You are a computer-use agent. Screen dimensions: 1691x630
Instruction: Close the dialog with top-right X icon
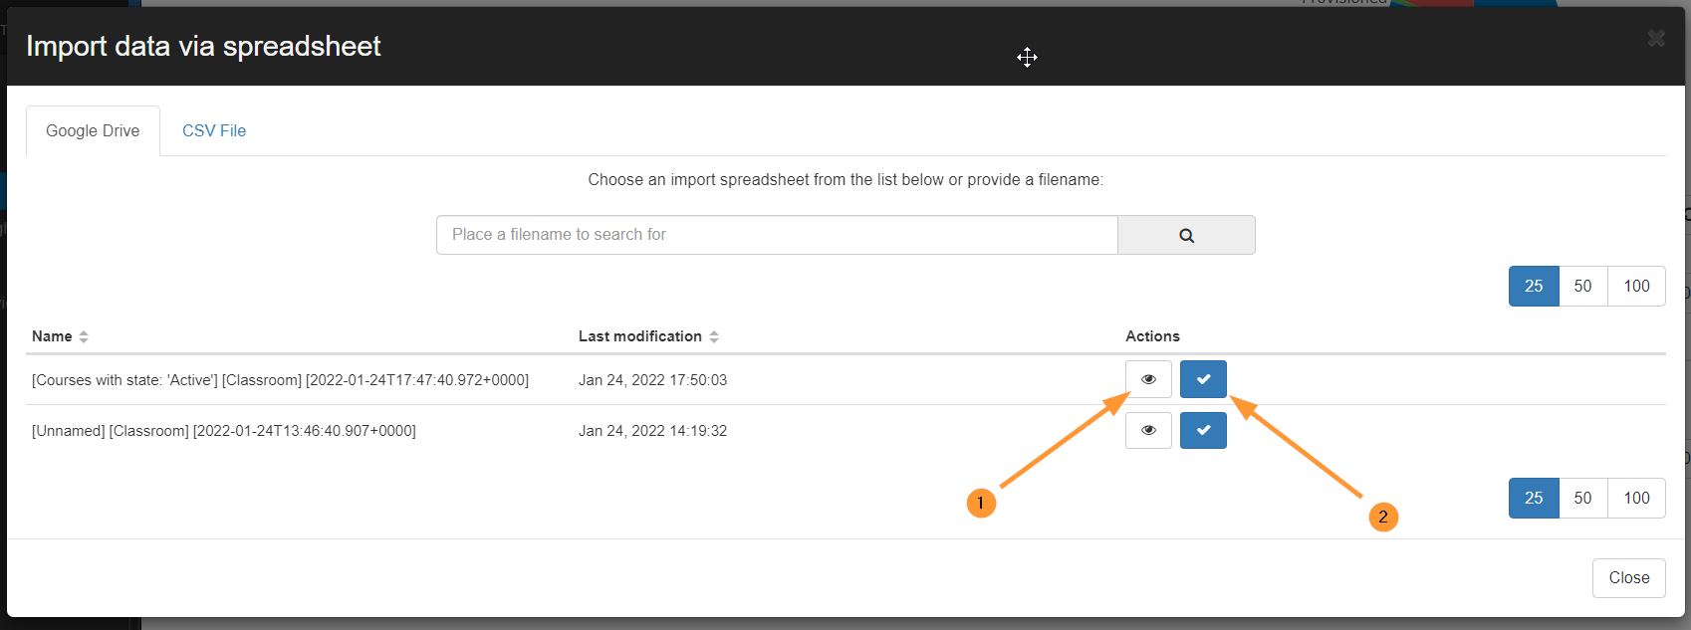(x=1656, y=38)
